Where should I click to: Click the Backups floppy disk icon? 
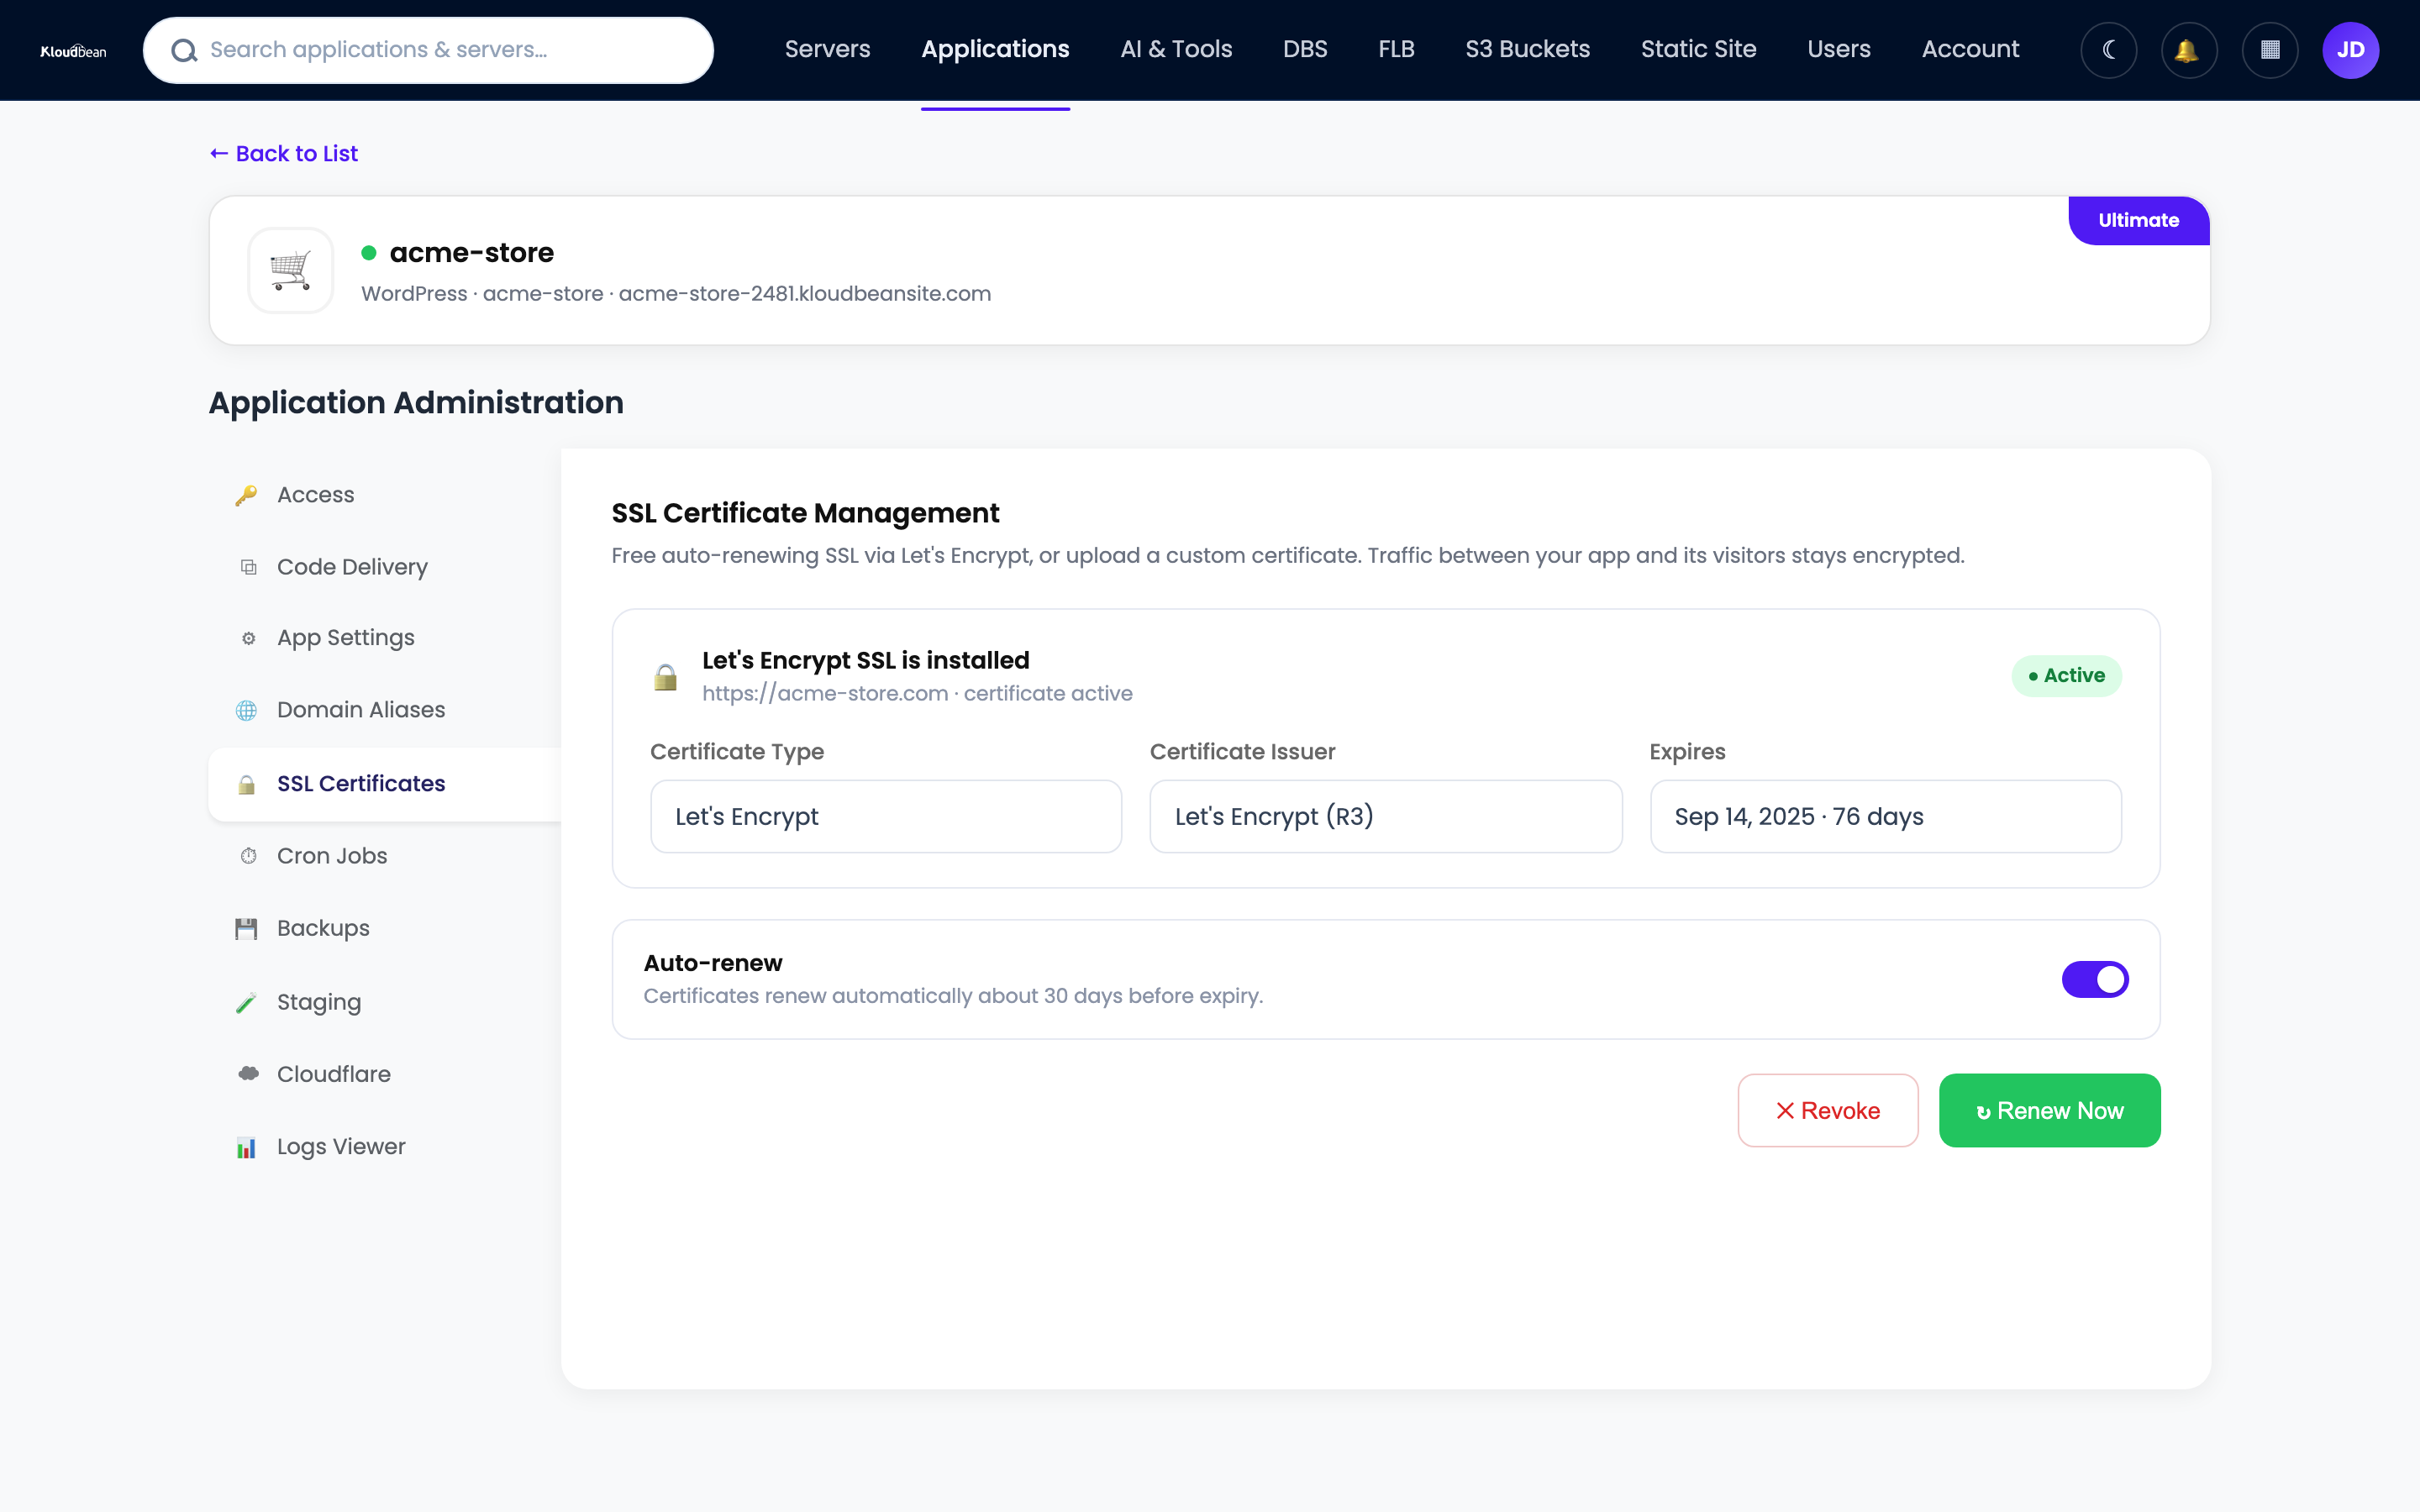click(x=246, y=928)
